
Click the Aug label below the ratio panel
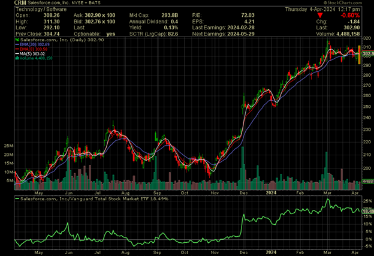[125, 252]
